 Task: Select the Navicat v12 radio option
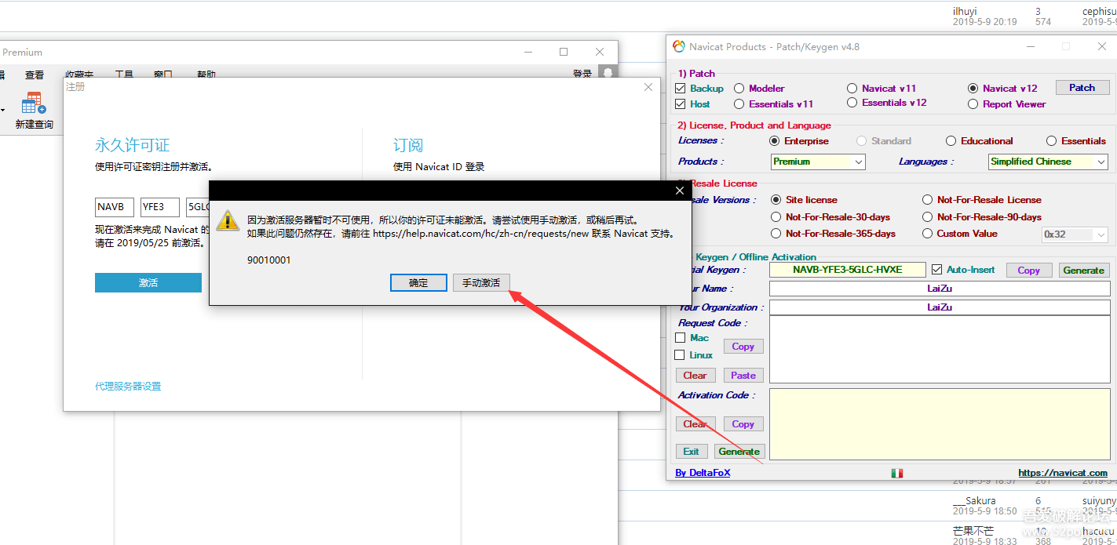(973, 89)
